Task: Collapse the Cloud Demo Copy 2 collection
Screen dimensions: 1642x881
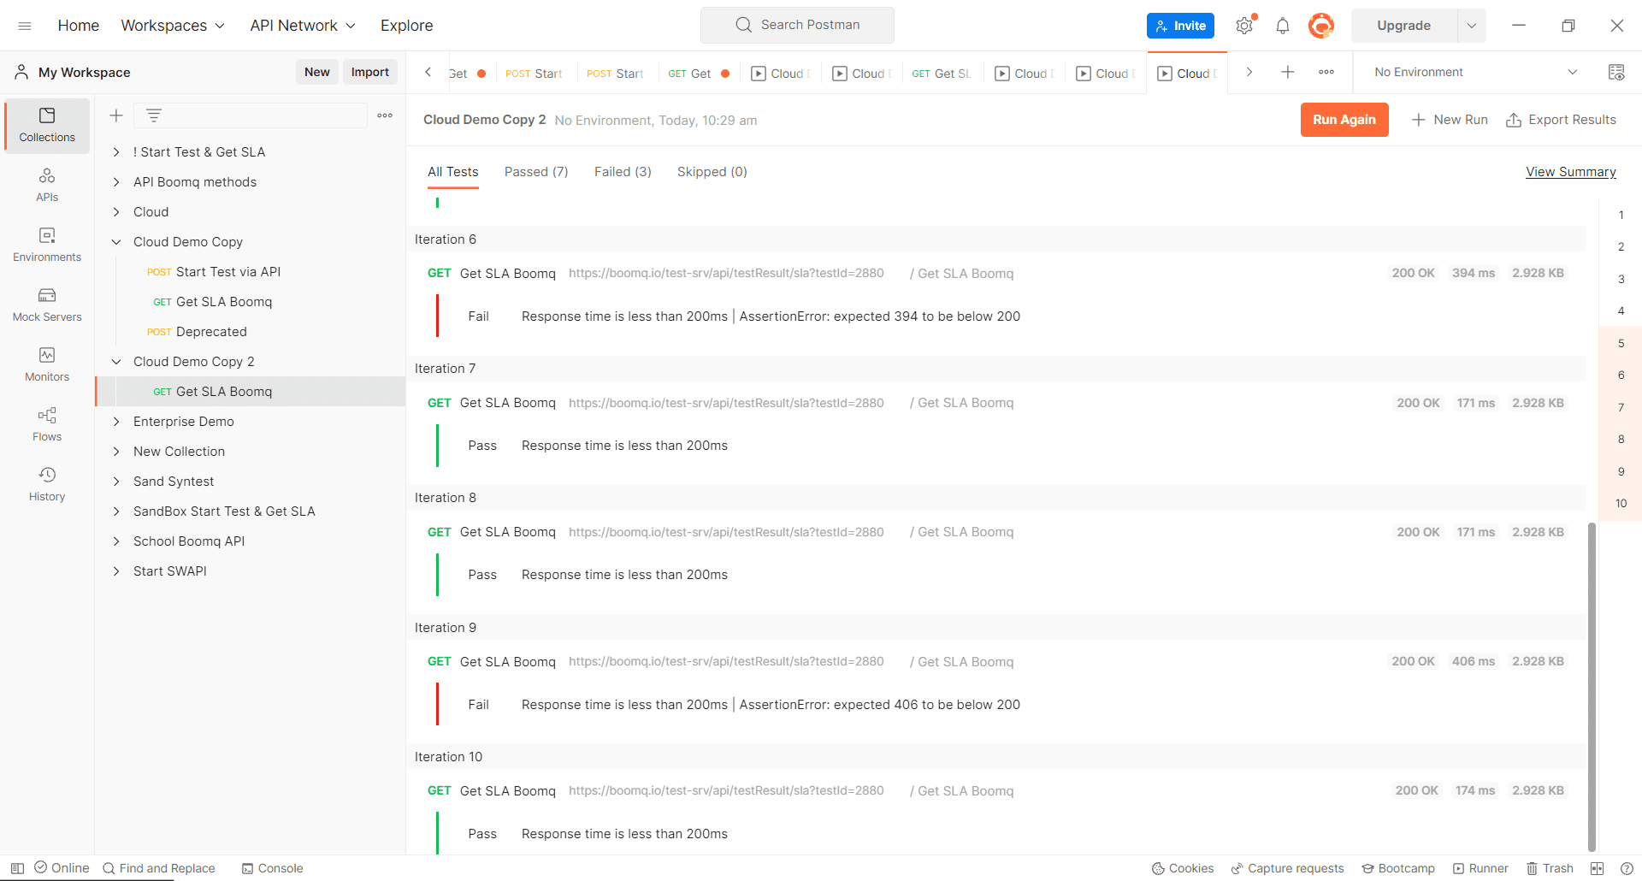Action: click(116, 362)
